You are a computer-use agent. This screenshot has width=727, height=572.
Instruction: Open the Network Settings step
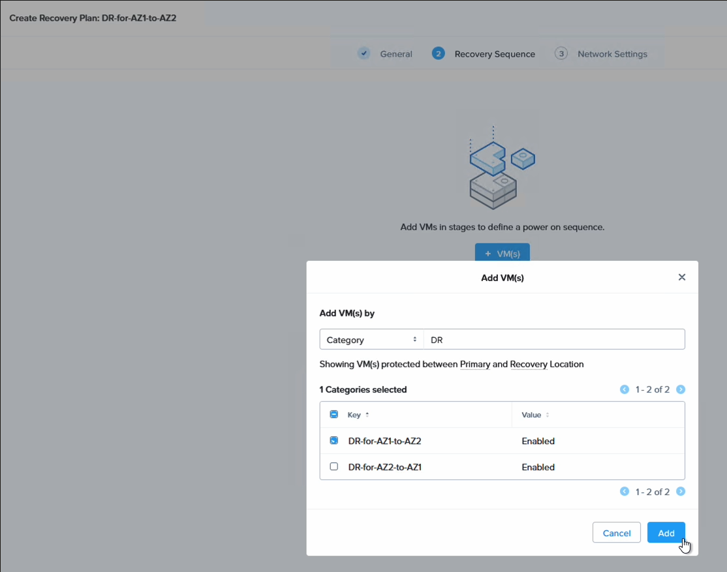[x=612, y=53]
